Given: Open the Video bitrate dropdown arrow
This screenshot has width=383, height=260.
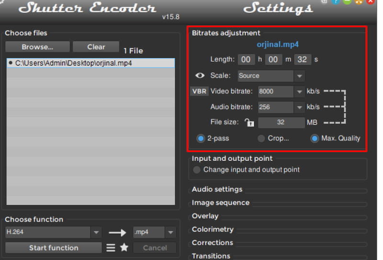Looking at the screenshot, I should pyautogui.click(x=299, y=92).
